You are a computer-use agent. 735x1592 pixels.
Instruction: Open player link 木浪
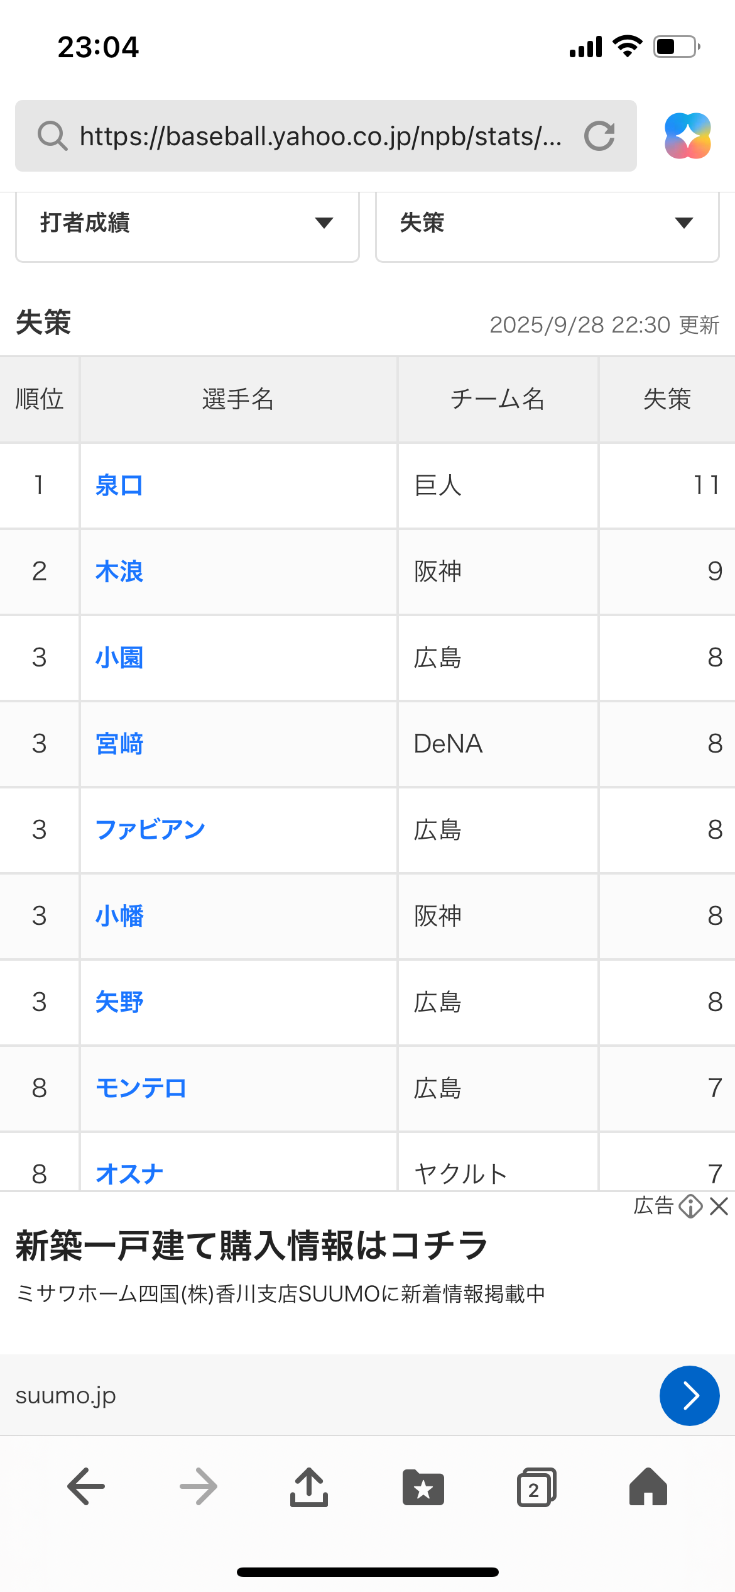point(119,572)
